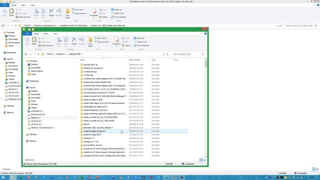The height and width of the screenshot is (180, 320).
Task: Click Paste shortcut in the front window ribbon
Action: tap(45, 45)
